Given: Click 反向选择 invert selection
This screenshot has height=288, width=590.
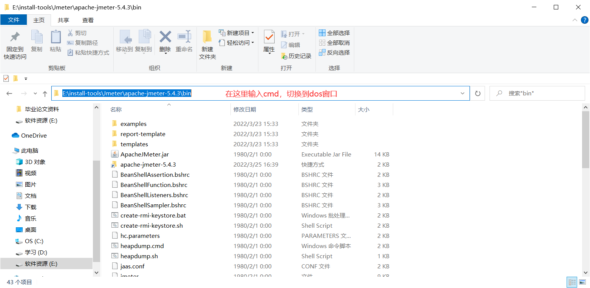Looking at the screenshot, I should 334,53.
